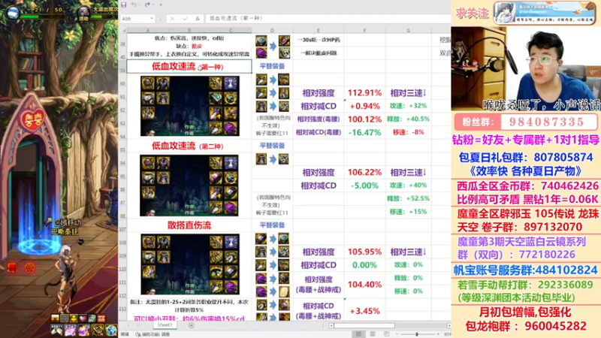Click the horizontal scrollbar thumb
This screenshot has height=338, width=601.
(364, 326)
